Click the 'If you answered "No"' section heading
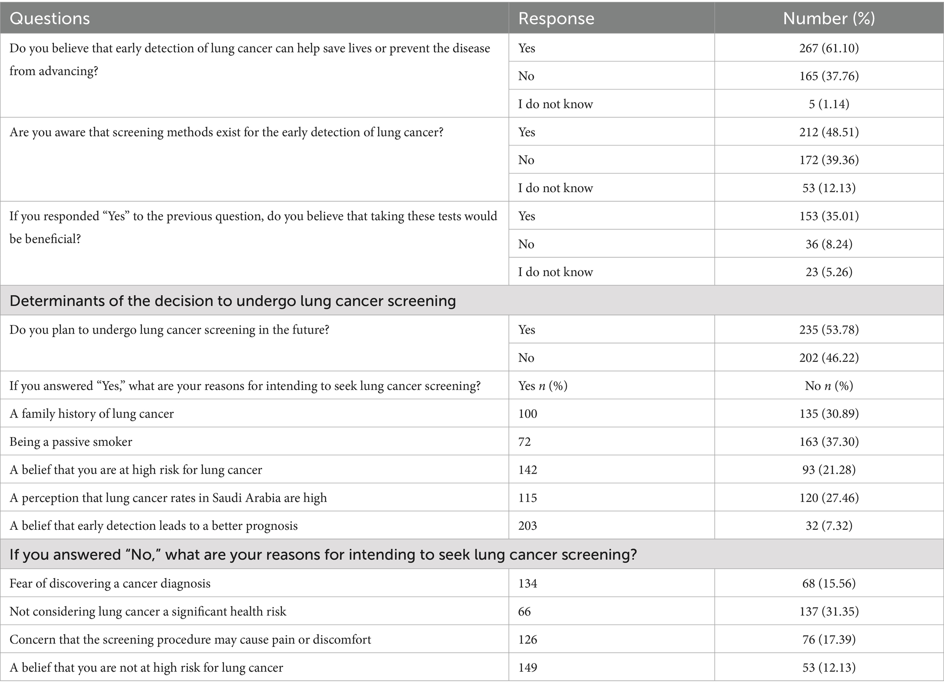The image size is (944, 689). coord(323,555)
